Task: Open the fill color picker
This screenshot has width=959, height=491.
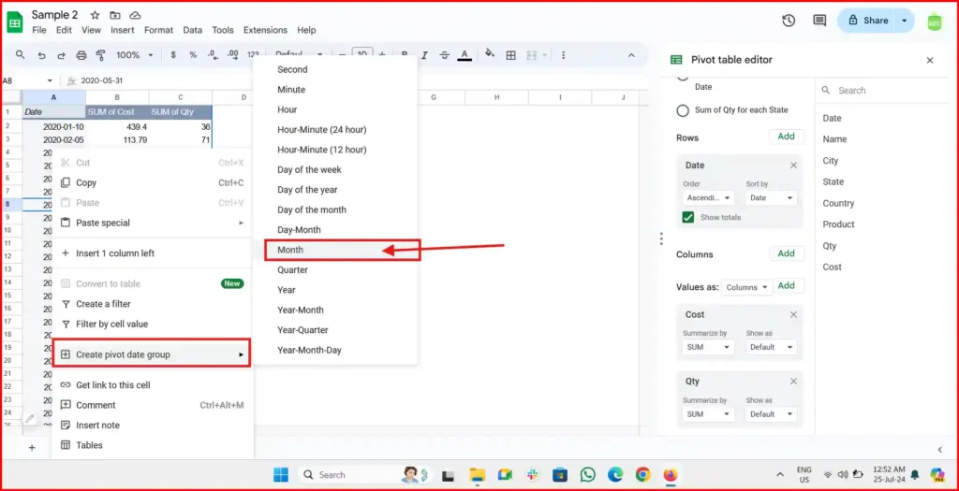Action: tap(489, 54)
